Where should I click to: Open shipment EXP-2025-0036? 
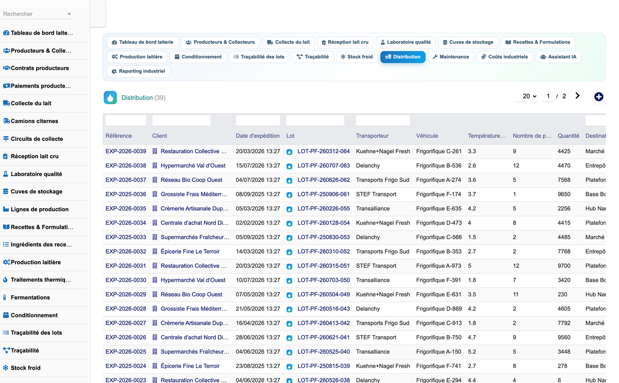[126, 194]
